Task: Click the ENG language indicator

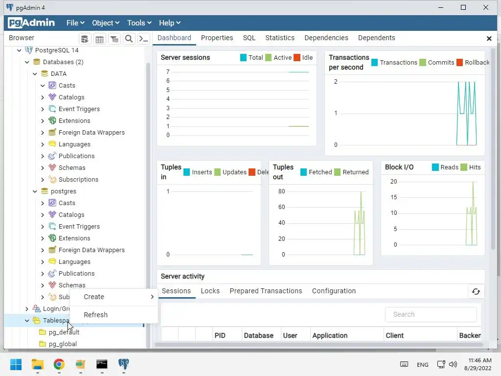Action: [423, 364]
